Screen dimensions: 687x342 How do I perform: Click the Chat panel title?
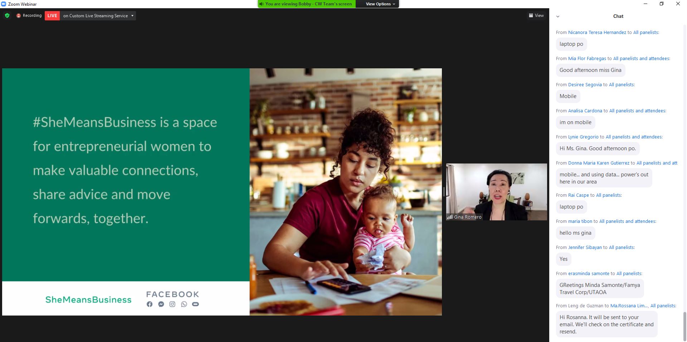[x=618, y=16]
